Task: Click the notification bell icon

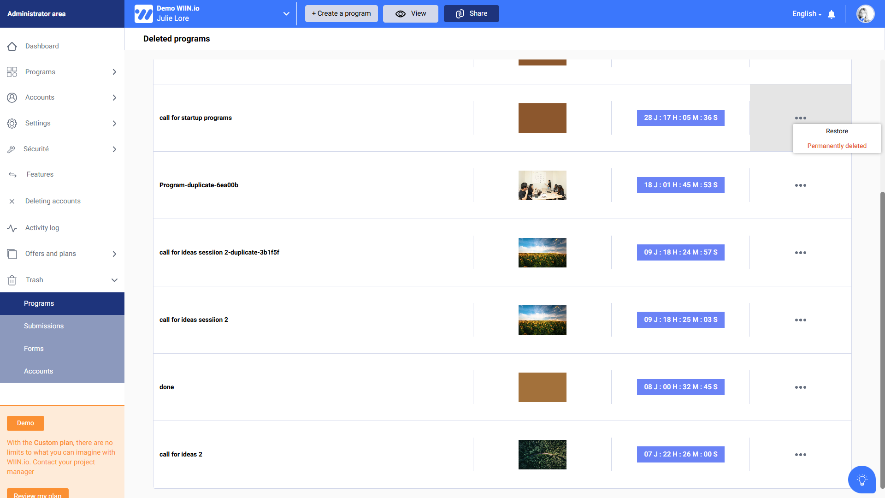Action: click(x=832, y=14)
